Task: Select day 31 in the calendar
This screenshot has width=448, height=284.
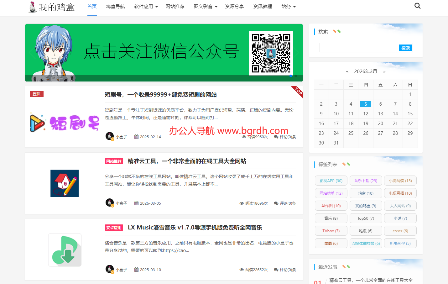Action: pyautogui.click(x=336, y=143)
